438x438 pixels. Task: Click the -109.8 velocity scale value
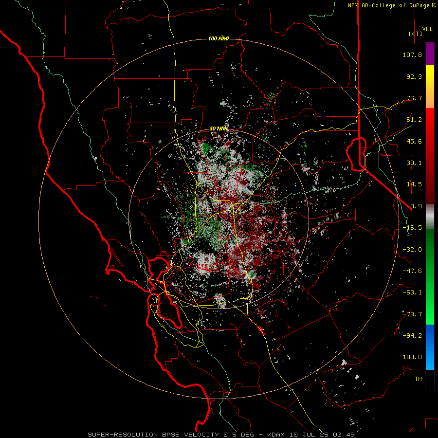(x=410, y=357)
